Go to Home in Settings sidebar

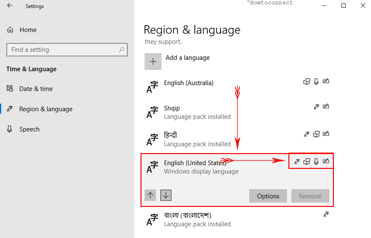(x=28, y=30)
